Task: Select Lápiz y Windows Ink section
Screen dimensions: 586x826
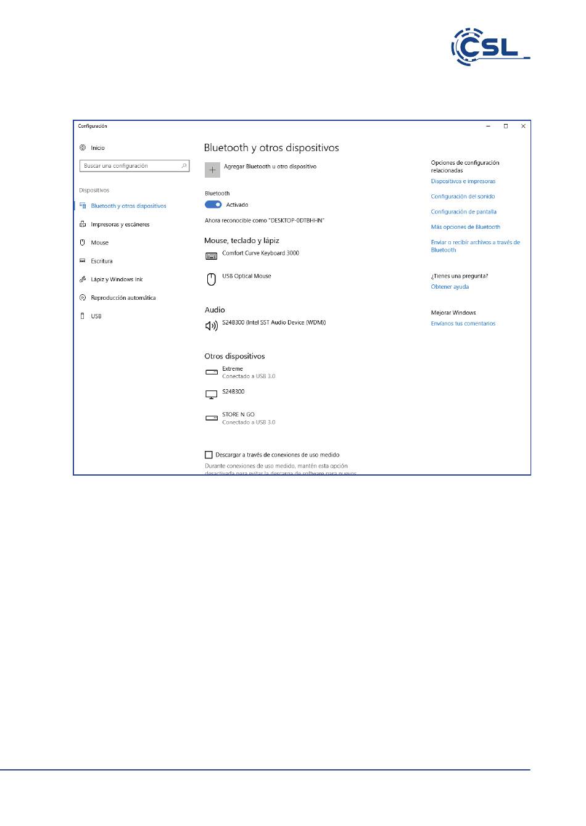Action: (x=117, y=279)
